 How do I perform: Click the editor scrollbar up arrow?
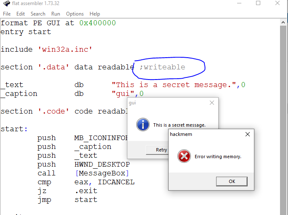click(x=283, y=22)
